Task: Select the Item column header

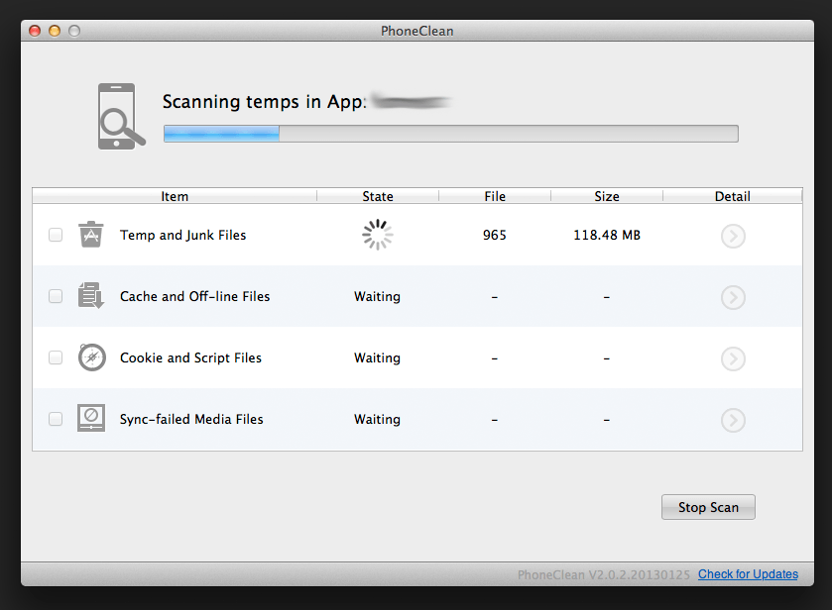Action: (175, 196)
